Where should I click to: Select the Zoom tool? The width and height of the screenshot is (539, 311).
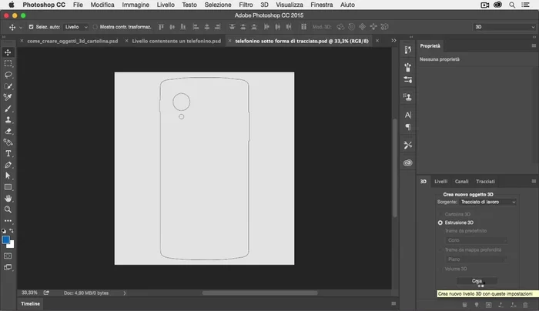click(8, 209)
